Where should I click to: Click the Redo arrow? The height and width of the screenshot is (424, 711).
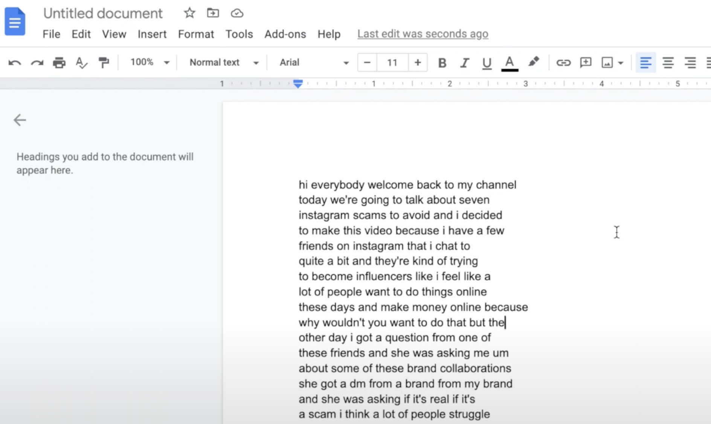click(x=37, y=63)
